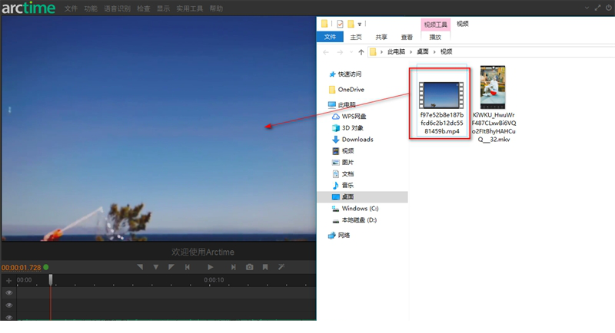Select the f97e52b8e187b...mp4 video file
The height and width of the screenshot is (333, 615).
pyautogui.click(x=441, y=104)
